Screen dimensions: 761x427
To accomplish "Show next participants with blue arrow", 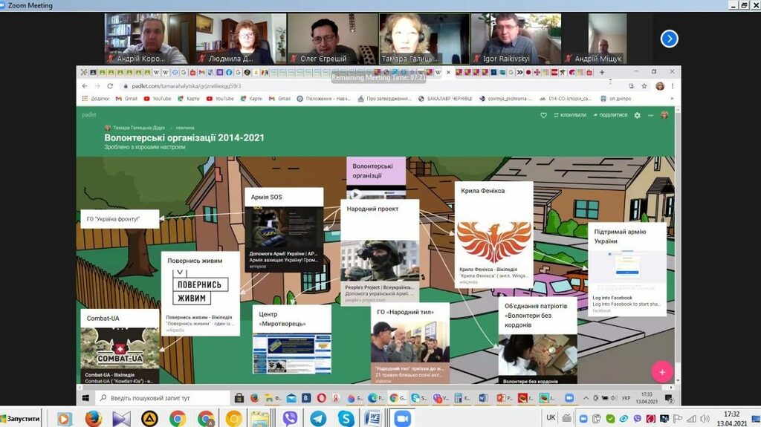I will pos(669,39).
